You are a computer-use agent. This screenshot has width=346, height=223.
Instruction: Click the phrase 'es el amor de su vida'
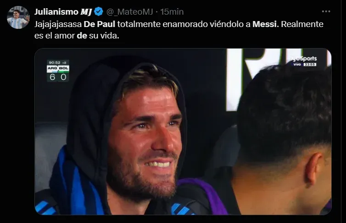tap(77, 35)
